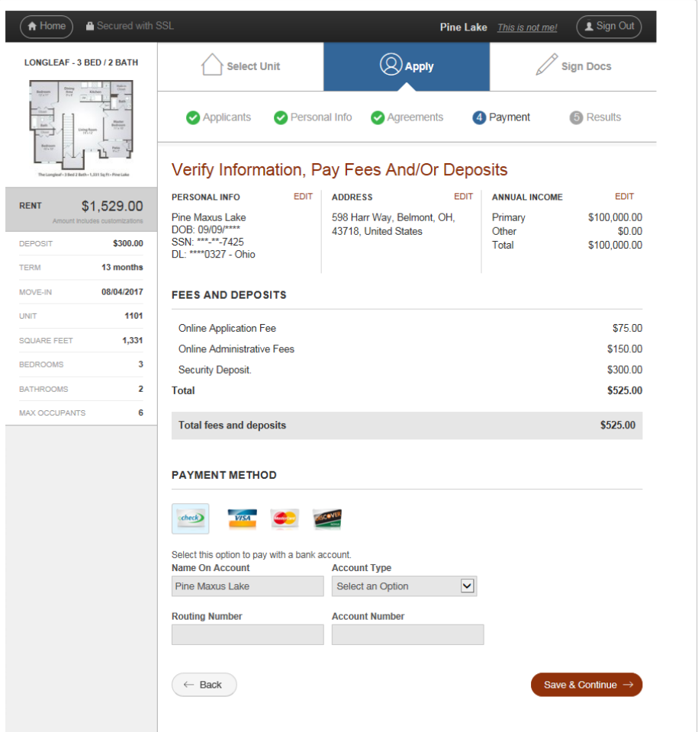Screen dimensions: 698x732
Task: Choose Visa card payment icon
Action: (242, 518)
